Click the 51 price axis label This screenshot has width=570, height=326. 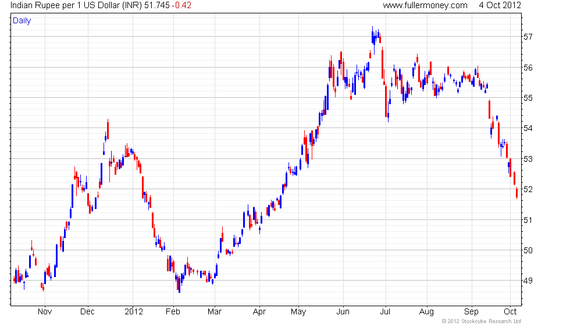(528, 220)
